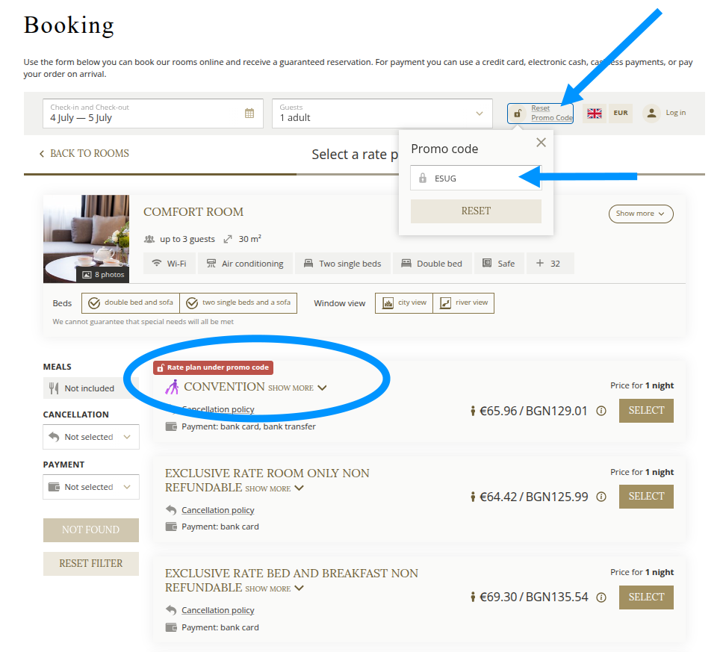Click the calendar icon in the date field

[x=249, y=114]
